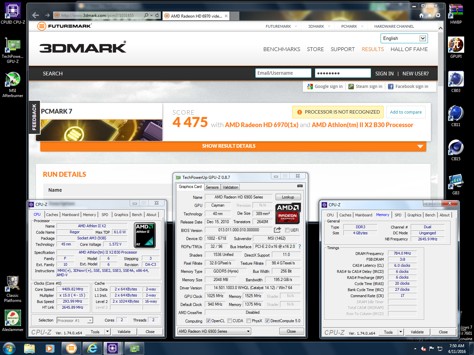Open SPD tab in left CPU-Z window

pyautogui.click(x=105, y=215)
